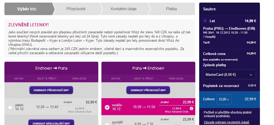Click the Eindhoven → Praha panel header
The image size is (274, 125).
coord(51,68)
